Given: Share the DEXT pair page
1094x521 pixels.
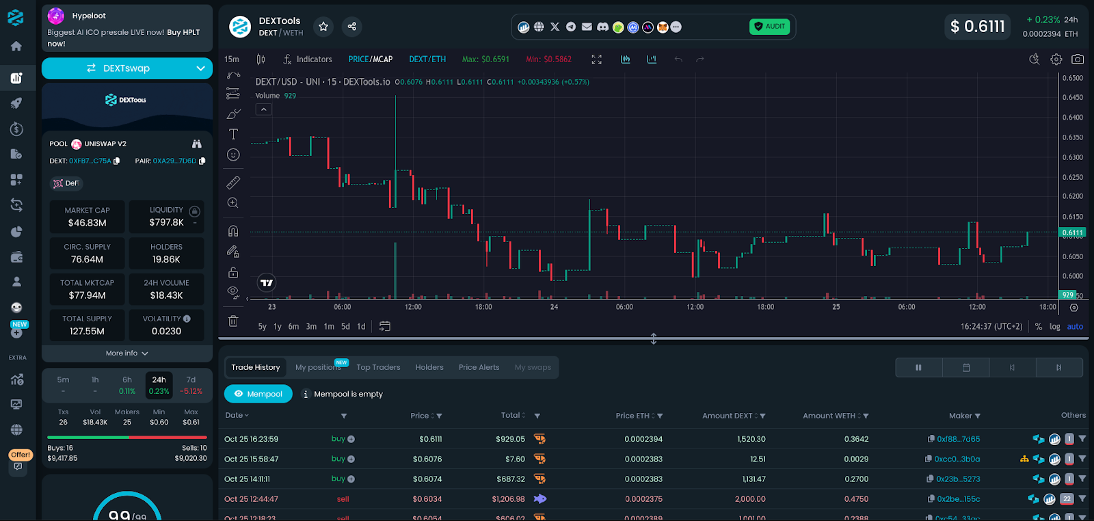Looking at the screenshot, I should [351, 27].
